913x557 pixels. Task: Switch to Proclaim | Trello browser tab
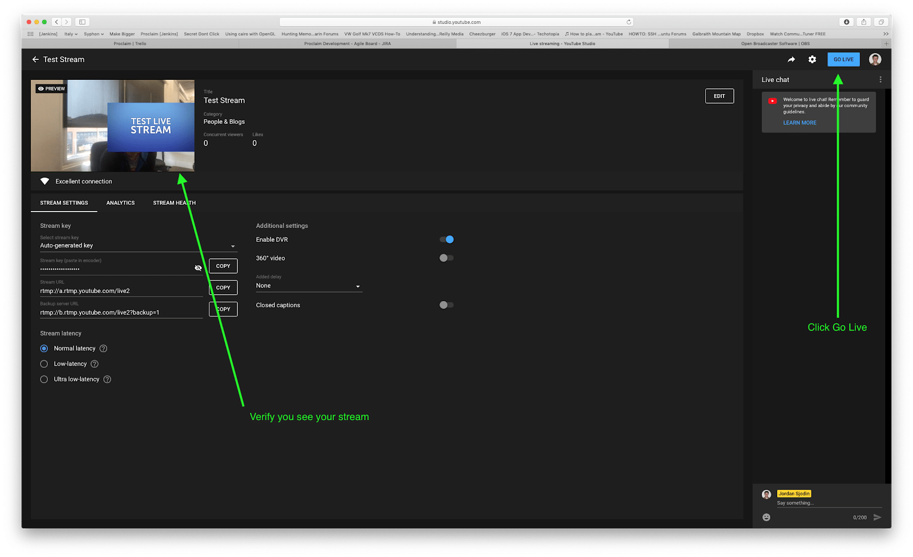point(130,43)
